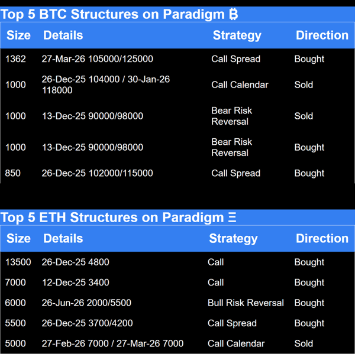Click Bought in the Bear Risk Reversal row
Image resolution: width=355 pixels, height=354 pixels.
click(x=309, y=148)
